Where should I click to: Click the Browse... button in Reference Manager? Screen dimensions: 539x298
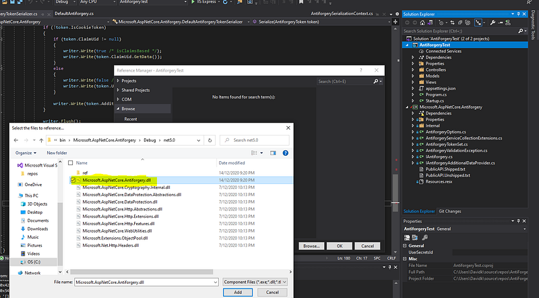click(311, 246)
